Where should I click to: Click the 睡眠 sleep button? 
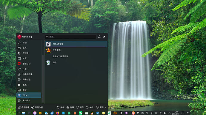click(x=61, y=107)
